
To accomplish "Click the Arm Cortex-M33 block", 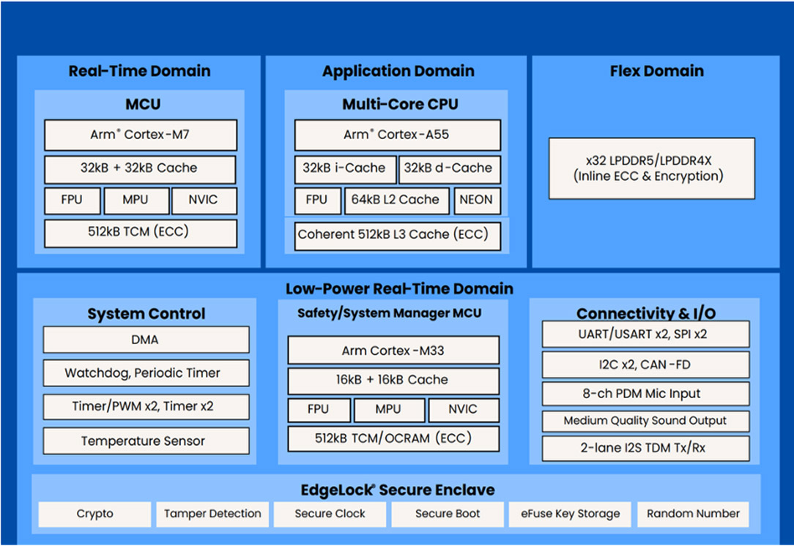I will tap(393, 350).
